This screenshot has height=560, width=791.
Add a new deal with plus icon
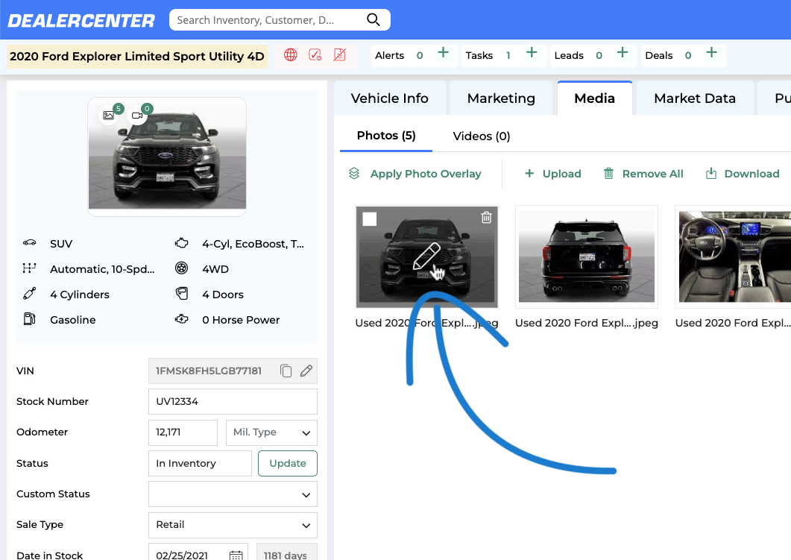[x=711, y=52]
